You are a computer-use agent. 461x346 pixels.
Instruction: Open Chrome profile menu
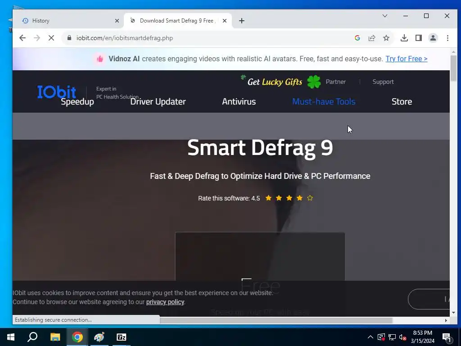[x=433, y=38]
